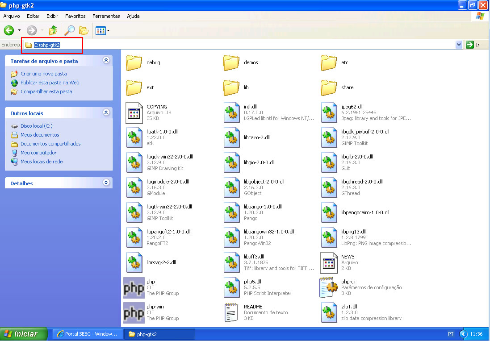Select the zlib1.dll file icon

(329, 312)
